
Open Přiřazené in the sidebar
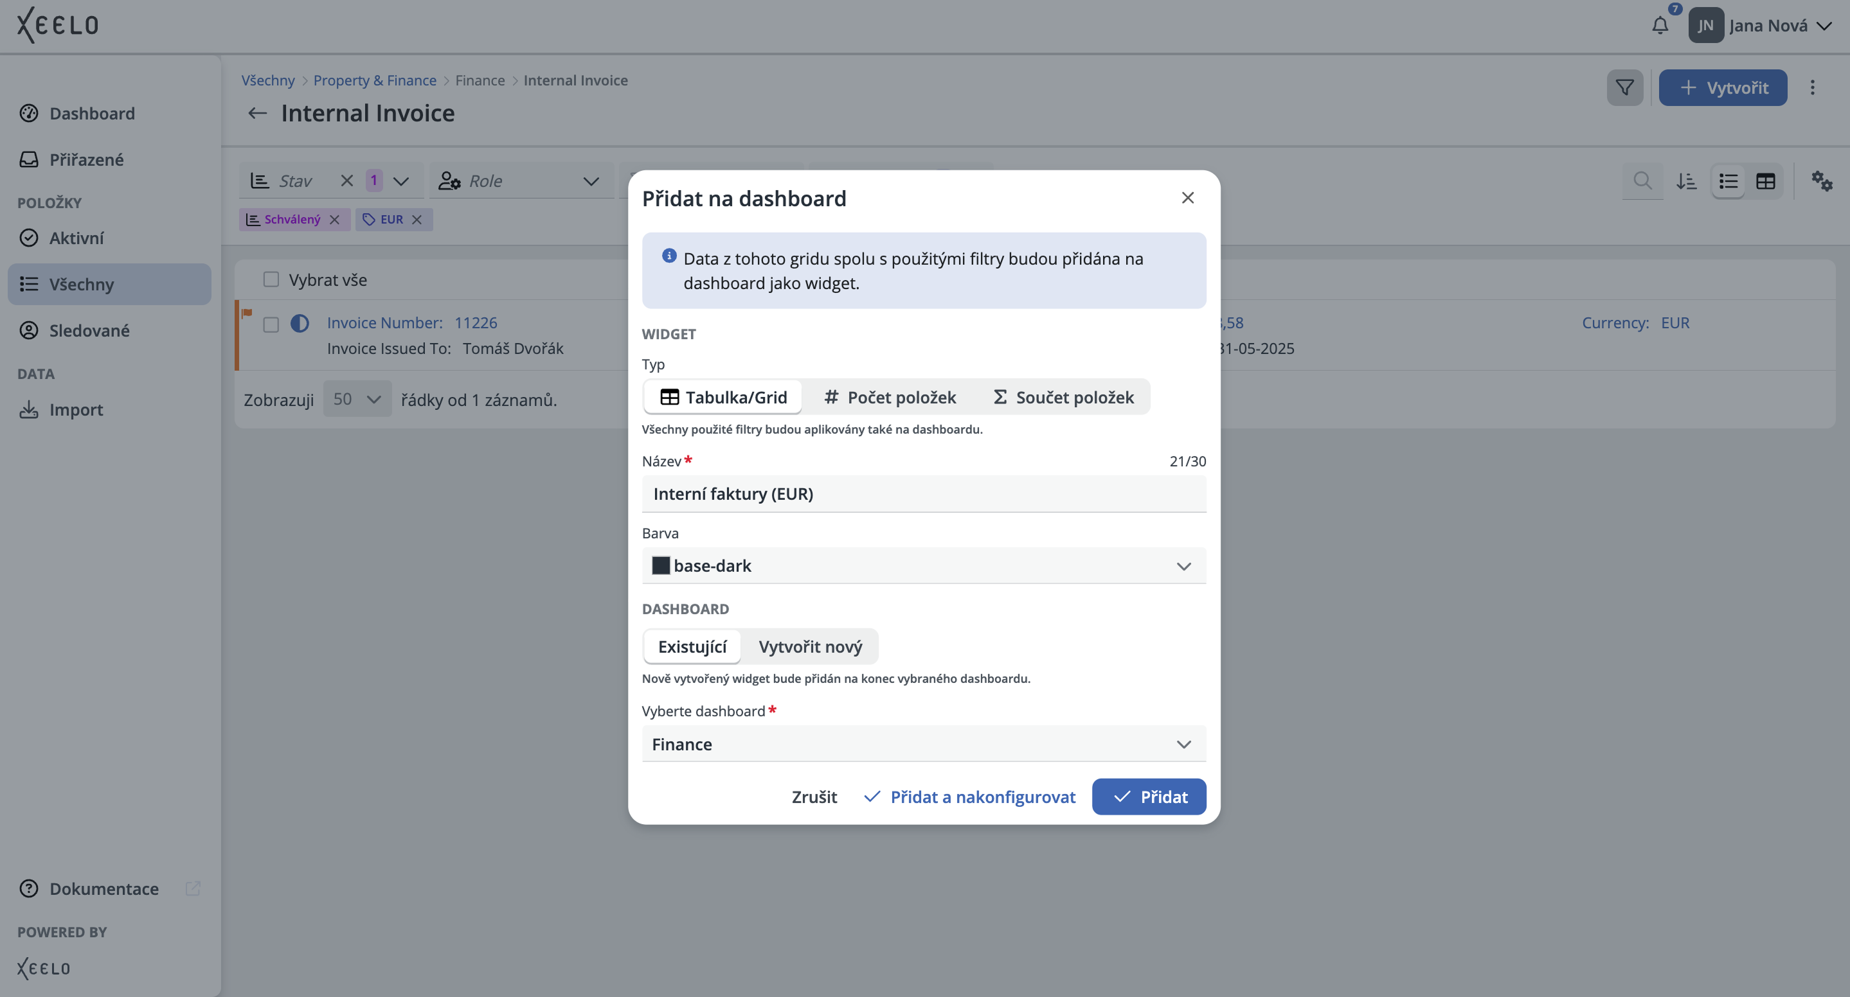[109, 159]
